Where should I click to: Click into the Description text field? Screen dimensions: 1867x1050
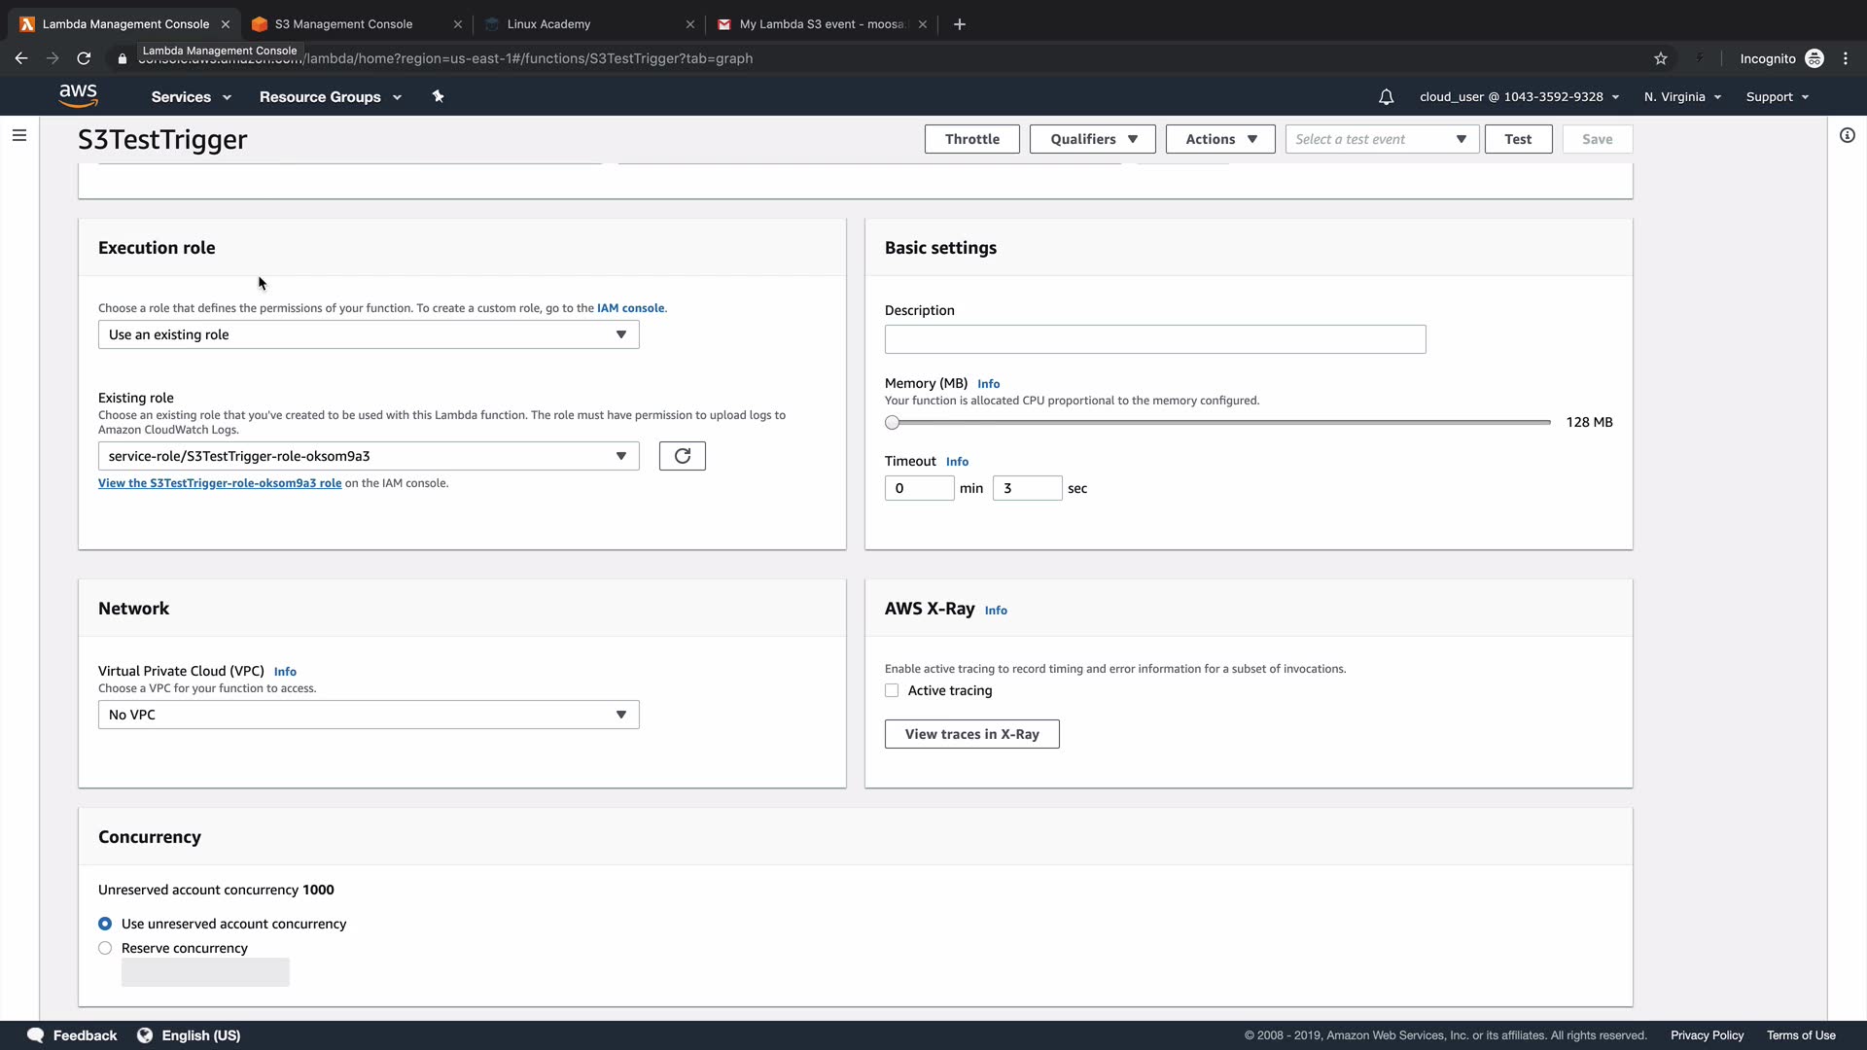coord(1154,339)
